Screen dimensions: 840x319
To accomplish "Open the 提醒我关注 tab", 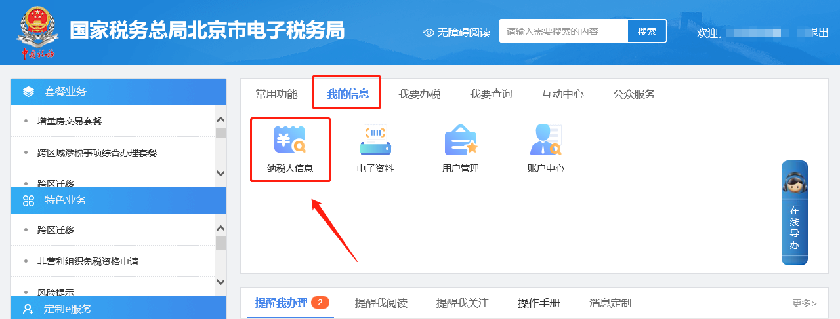I will click(463, 303).
